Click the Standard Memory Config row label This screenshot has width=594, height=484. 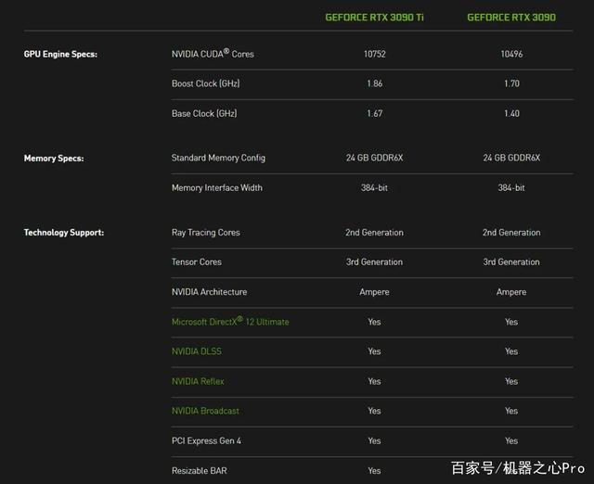point(218,158)
